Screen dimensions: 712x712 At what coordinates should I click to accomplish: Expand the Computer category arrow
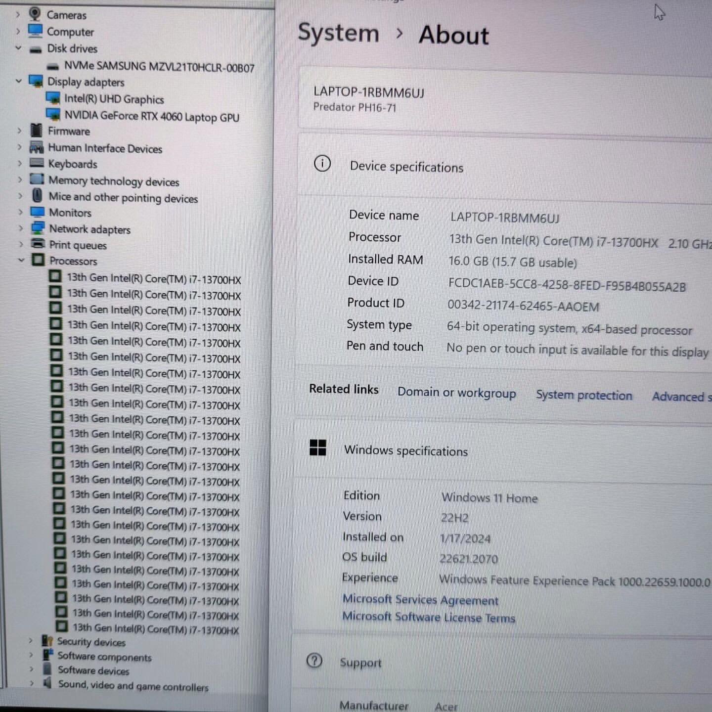[18, 32]
